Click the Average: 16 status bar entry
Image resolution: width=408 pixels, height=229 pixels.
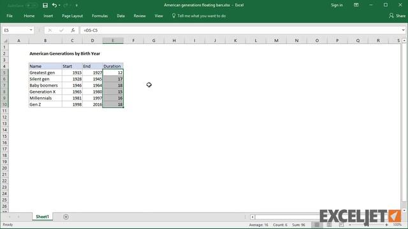click(x=258, y=225)
